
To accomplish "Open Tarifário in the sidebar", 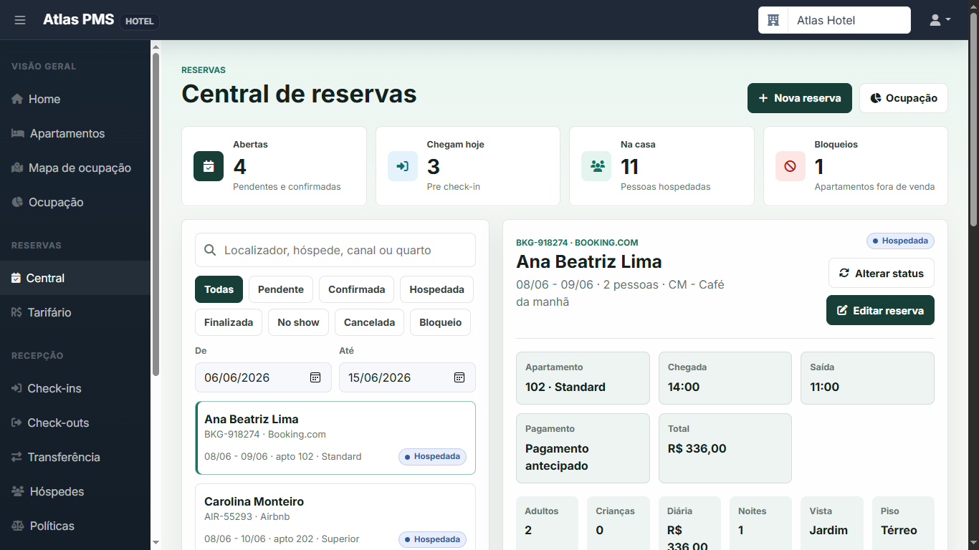I will tap(75, 312).
